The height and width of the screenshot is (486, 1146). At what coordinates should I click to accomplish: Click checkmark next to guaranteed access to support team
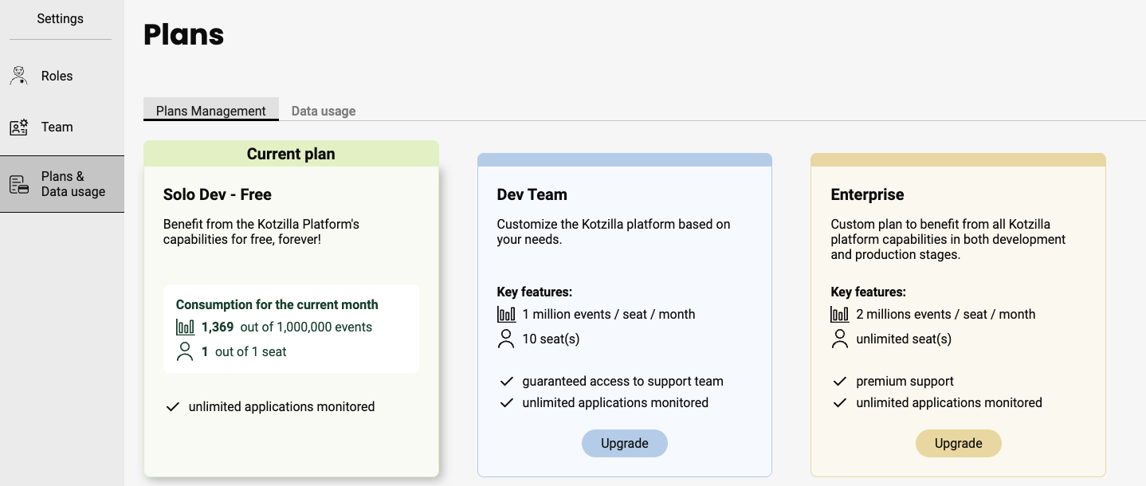[x=506, y=382]
